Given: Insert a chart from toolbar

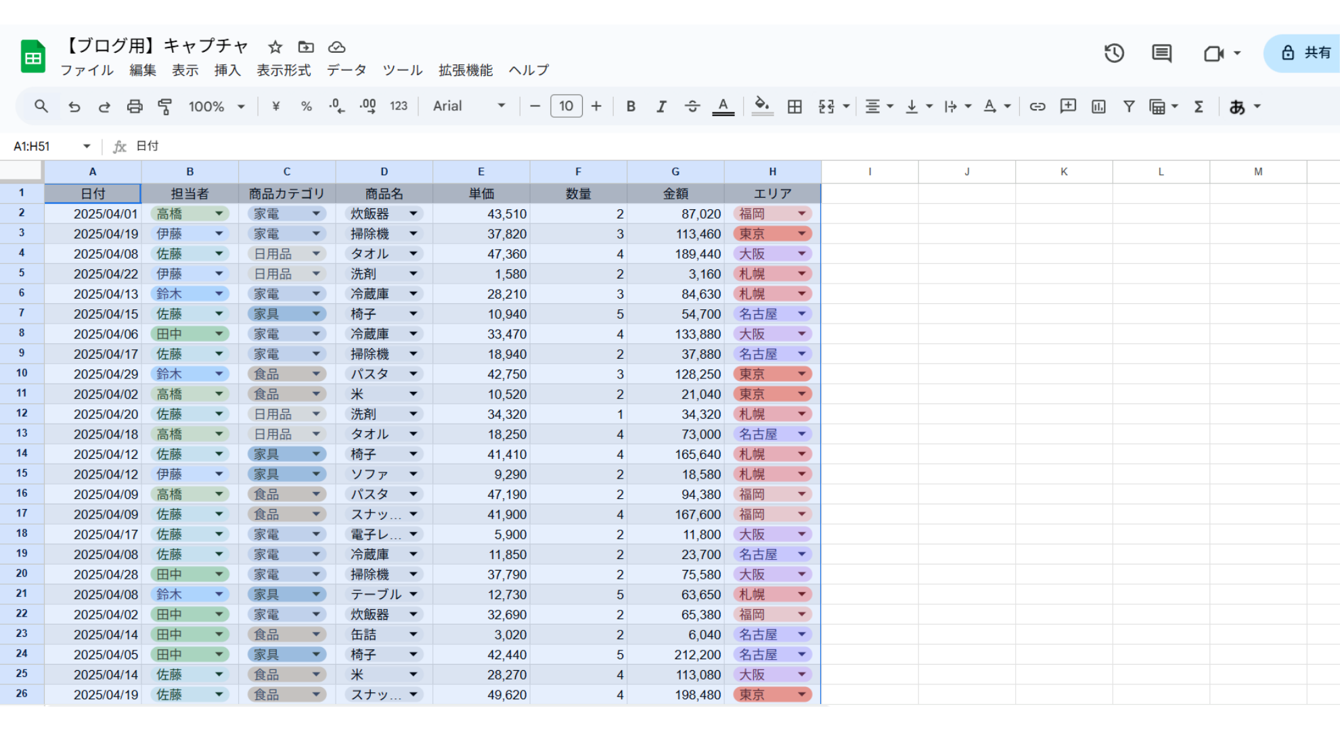Looking at the screenshot, I should [1098, 106].
